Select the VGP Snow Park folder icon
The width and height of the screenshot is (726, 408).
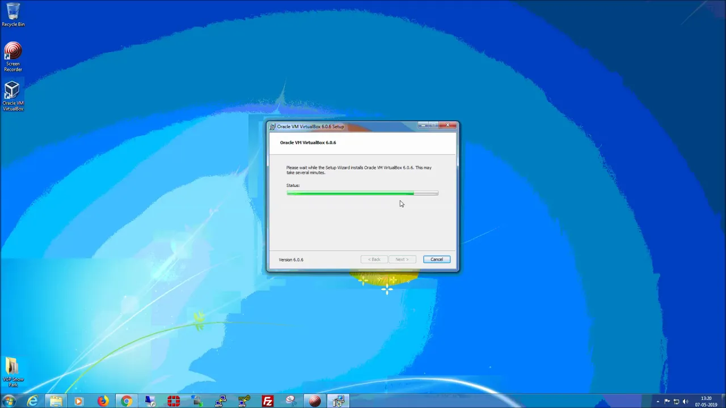(x=12, y=372)
